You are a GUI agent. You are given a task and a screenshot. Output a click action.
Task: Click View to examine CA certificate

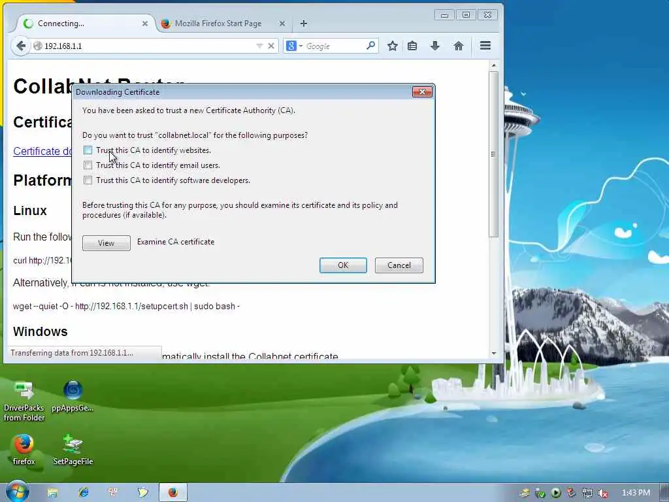tap(106, 243)
